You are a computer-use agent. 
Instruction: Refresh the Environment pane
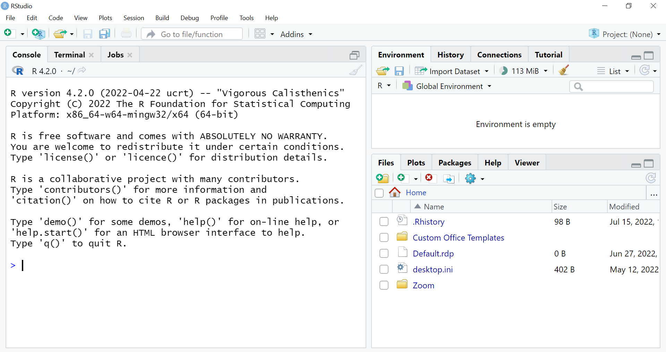click(x=644, y=70)
